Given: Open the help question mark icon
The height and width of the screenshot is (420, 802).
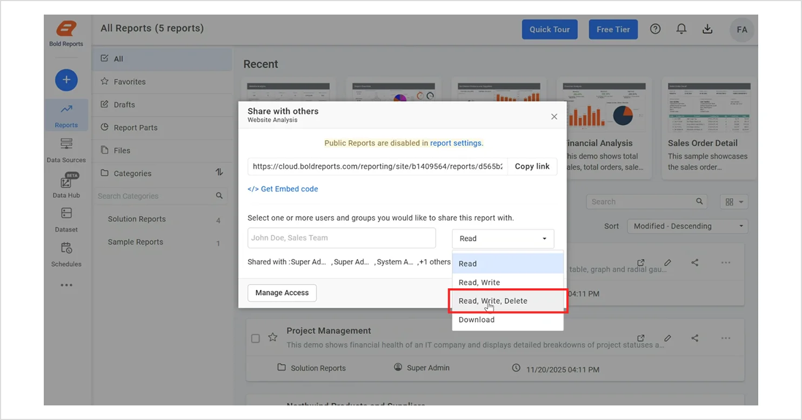Looking at the screenshot, I should tap(655, 29).
